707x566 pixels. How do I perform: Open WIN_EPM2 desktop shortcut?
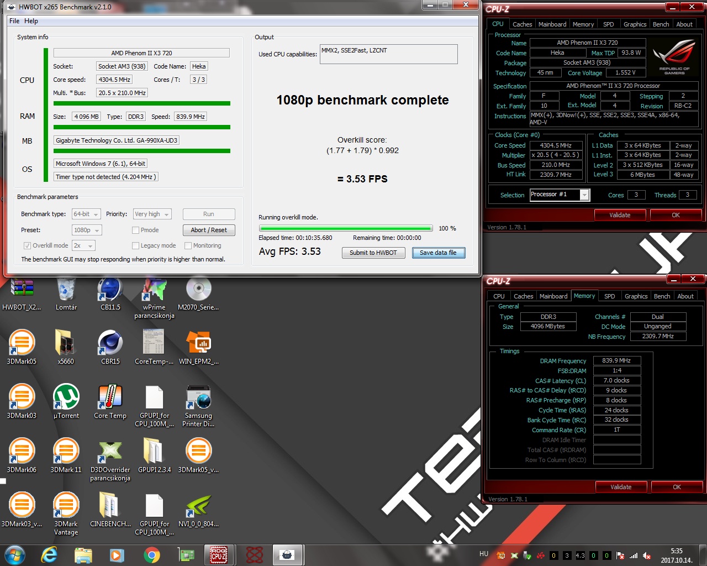pyautogui.click(x=199, y=347)
